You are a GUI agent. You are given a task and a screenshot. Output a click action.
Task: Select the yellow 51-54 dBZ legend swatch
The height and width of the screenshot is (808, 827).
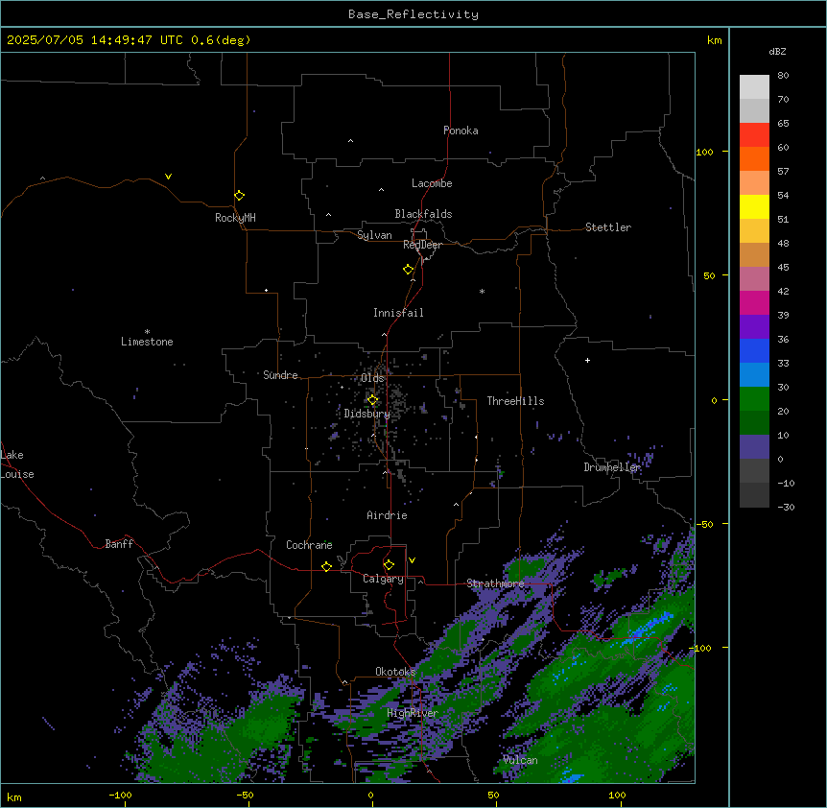(x=754, y=206)
